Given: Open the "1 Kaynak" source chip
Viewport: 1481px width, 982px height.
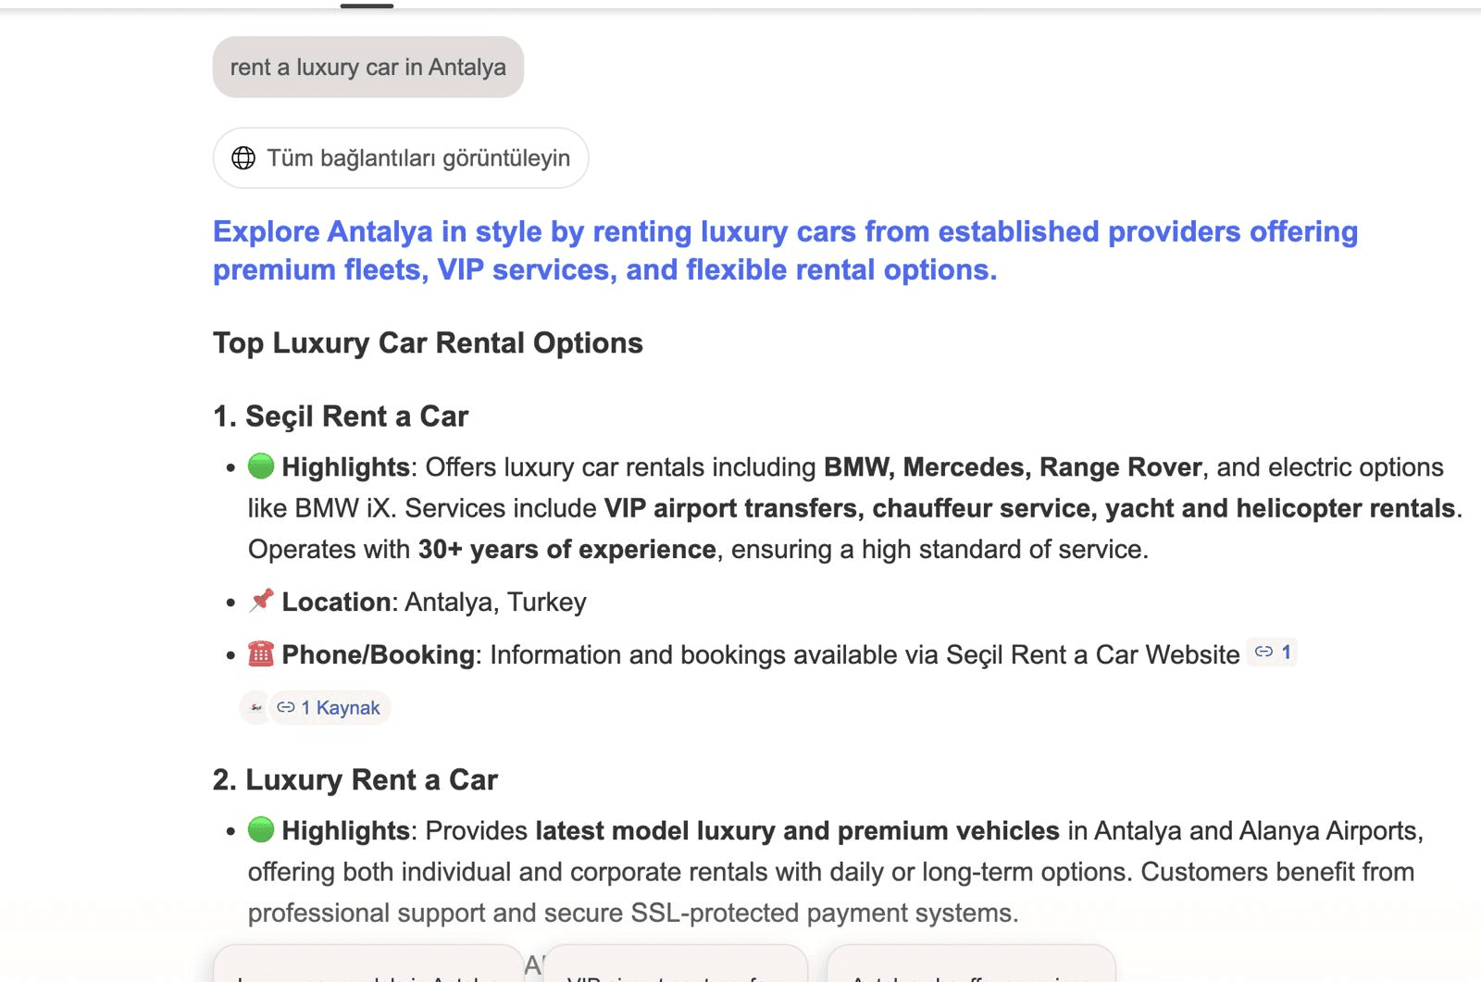Looking at the screenshot, I should point(330,708).
